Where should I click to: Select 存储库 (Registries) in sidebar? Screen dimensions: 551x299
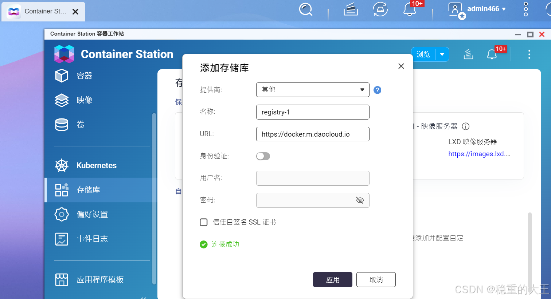100,190
